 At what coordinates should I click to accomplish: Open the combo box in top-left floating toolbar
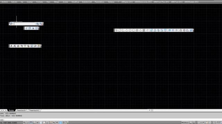(25, 24)
